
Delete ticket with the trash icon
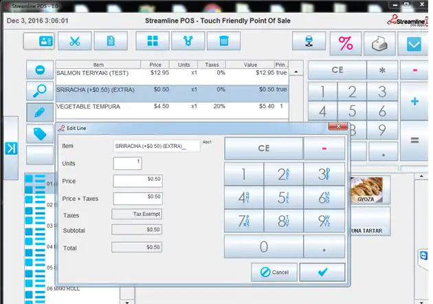click(223, 41)
